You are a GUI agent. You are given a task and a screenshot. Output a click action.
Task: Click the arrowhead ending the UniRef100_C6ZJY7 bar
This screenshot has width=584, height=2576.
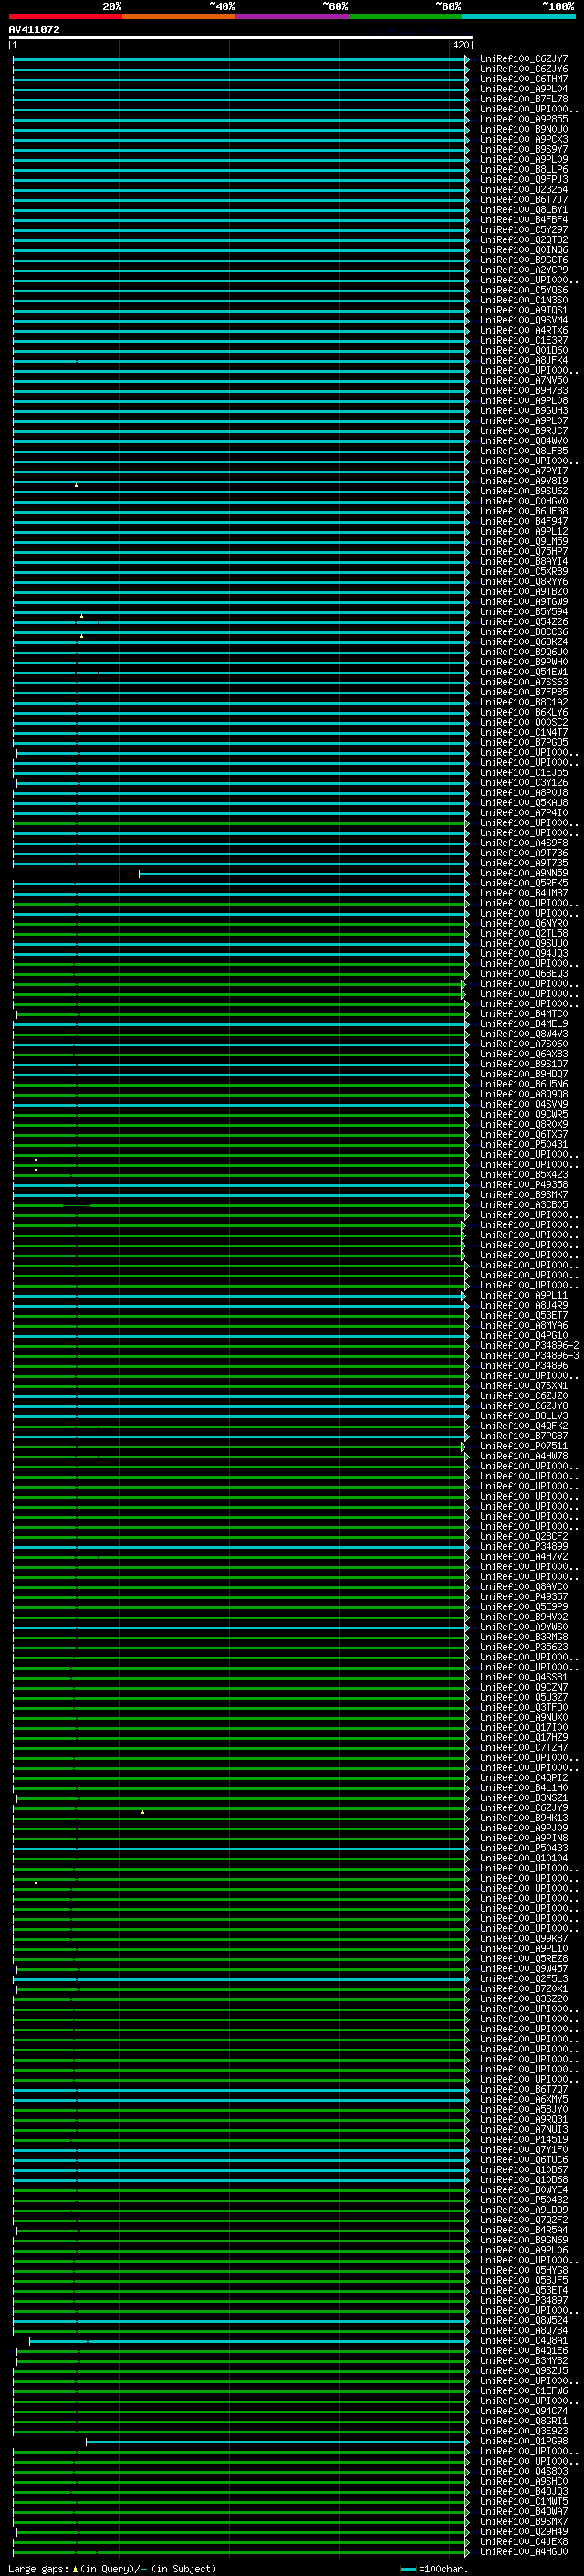[466, 60]
